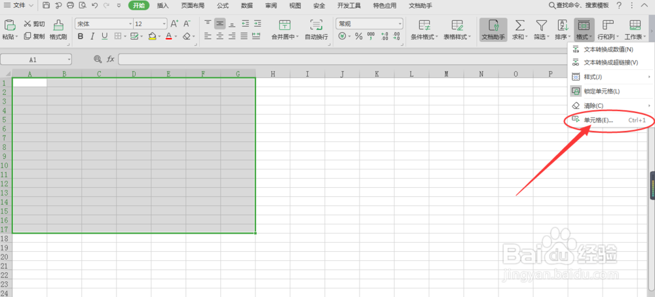Click the Document Assistant (文档助手) button
Image resolution: width=655 pixels, height=297 pixels.
[x=493, y=29]
